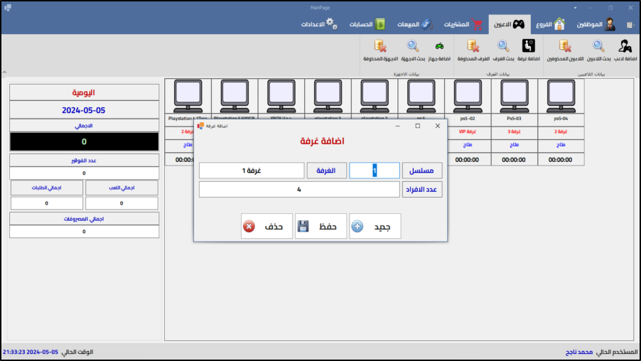This screenshot has width=641, height=361.
Task: Click Add Room (اضافة غرفة) ribbon icon
Action: tap(527, 47)
